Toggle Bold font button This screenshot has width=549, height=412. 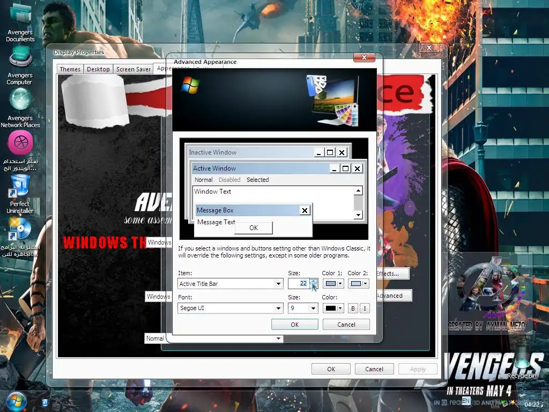tap(353, 308)
